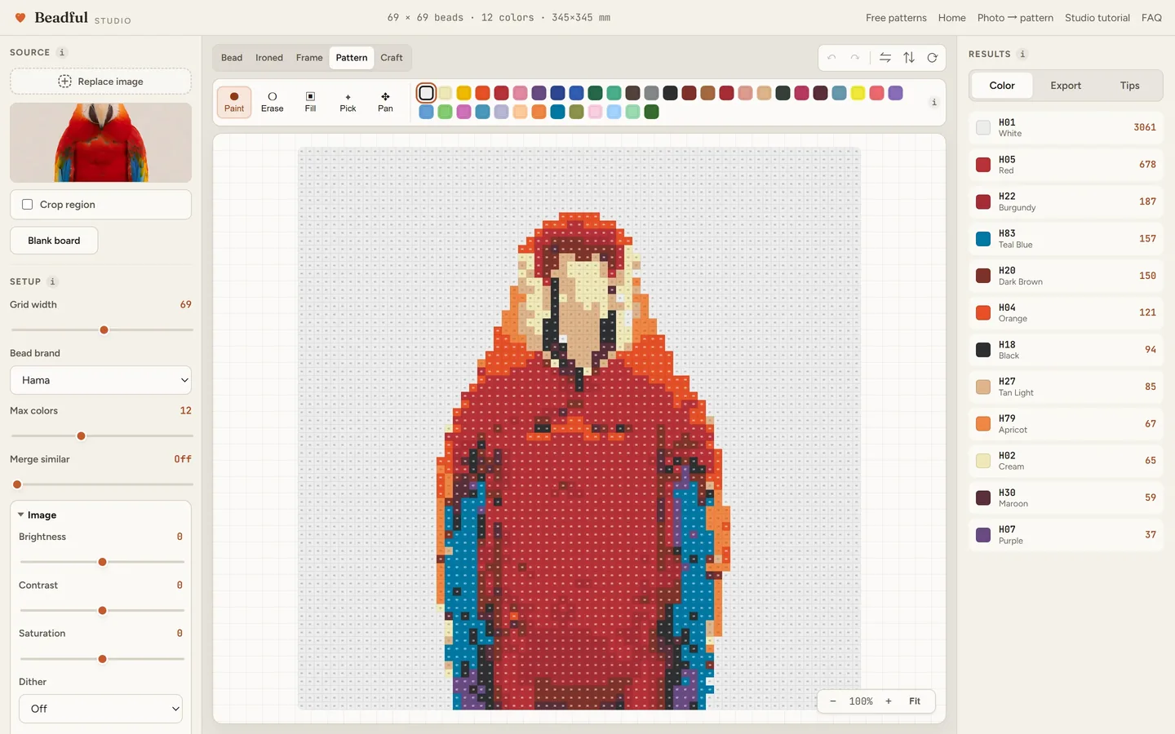Open the palette info icon

point(933,102)
